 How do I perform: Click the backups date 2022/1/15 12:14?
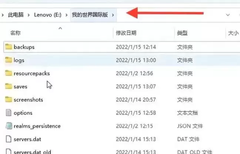(x=136, y=47)
